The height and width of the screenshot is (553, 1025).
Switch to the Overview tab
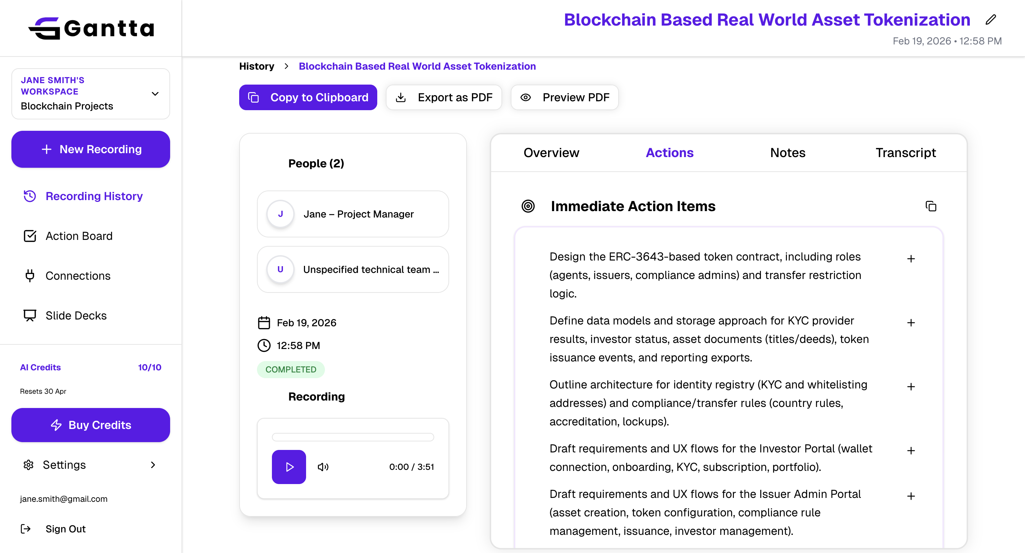(x=551, y=152)
